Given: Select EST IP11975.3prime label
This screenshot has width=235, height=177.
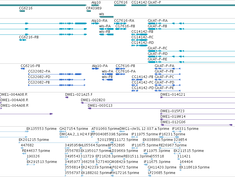Looking at the screenshot, I should pos(157,151).
